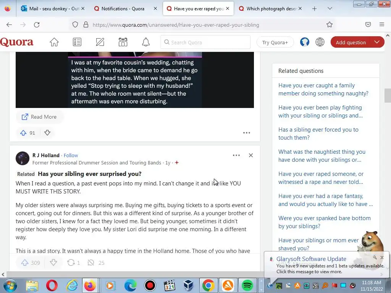Reload the current page
The width and height of the screenshot is (391, 293).
pos(37,25)
